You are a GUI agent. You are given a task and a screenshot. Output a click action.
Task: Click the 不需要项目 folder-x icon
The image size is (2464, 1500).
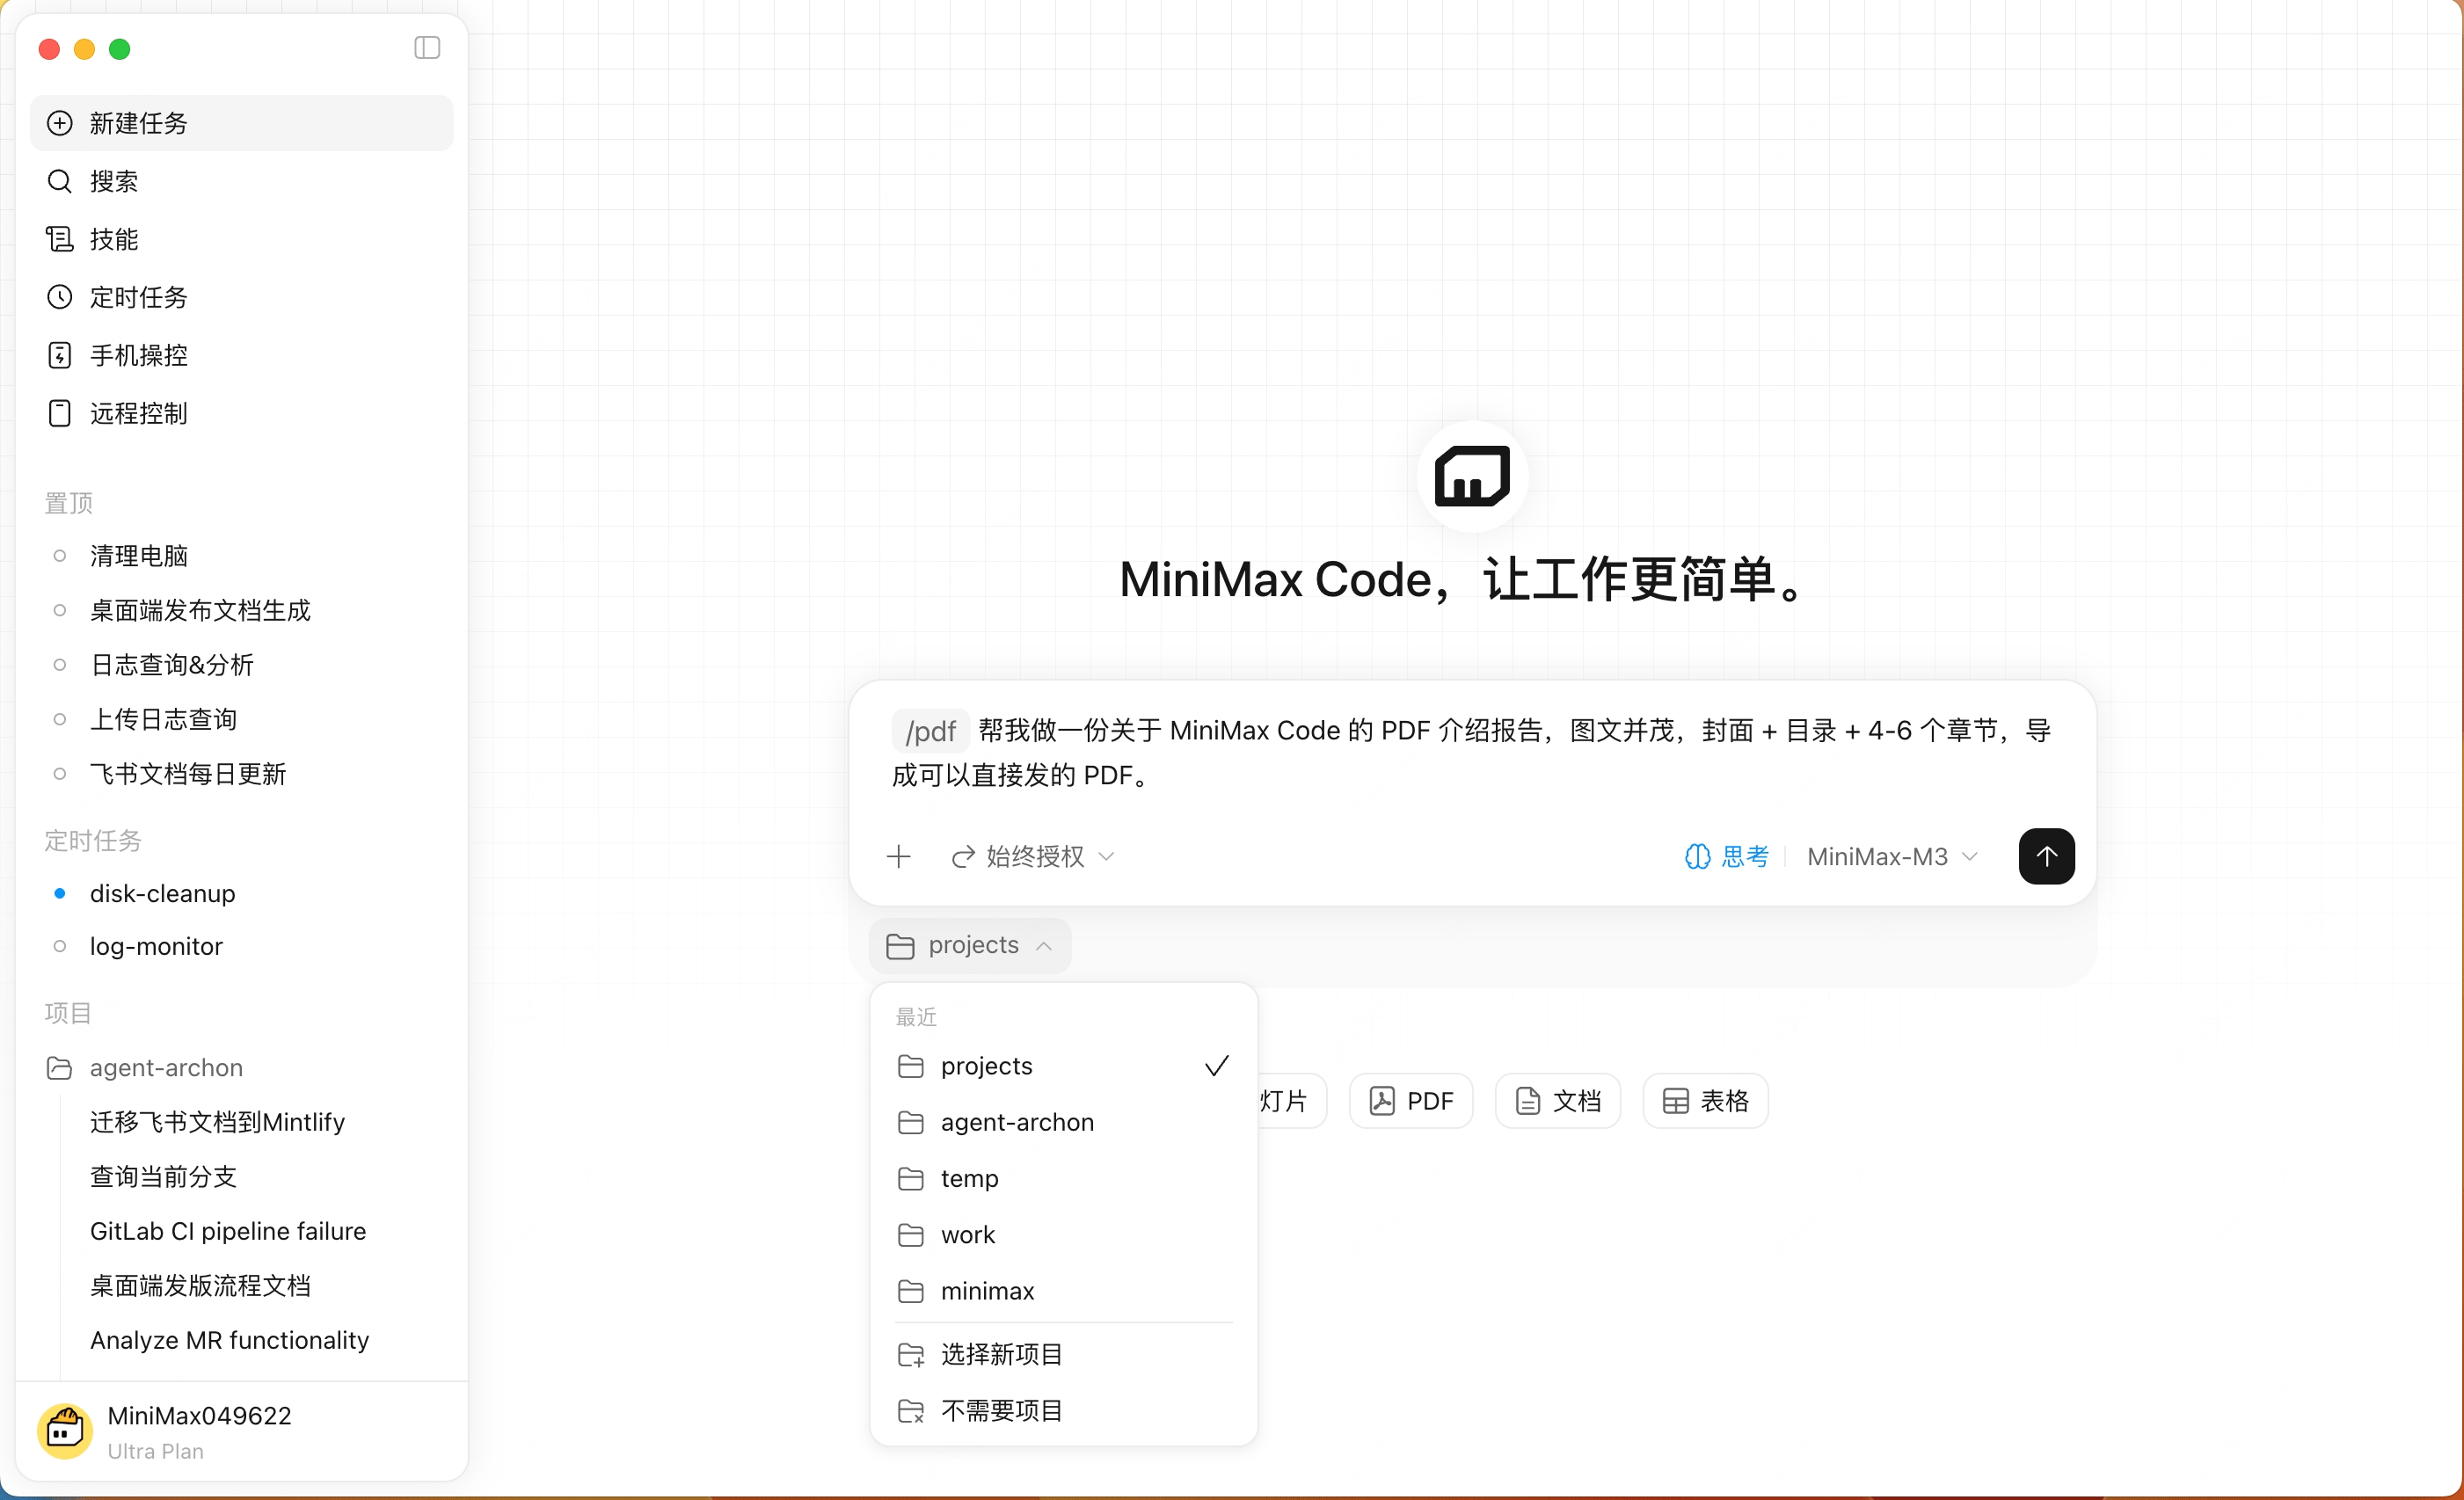(x=911, y=1411)
